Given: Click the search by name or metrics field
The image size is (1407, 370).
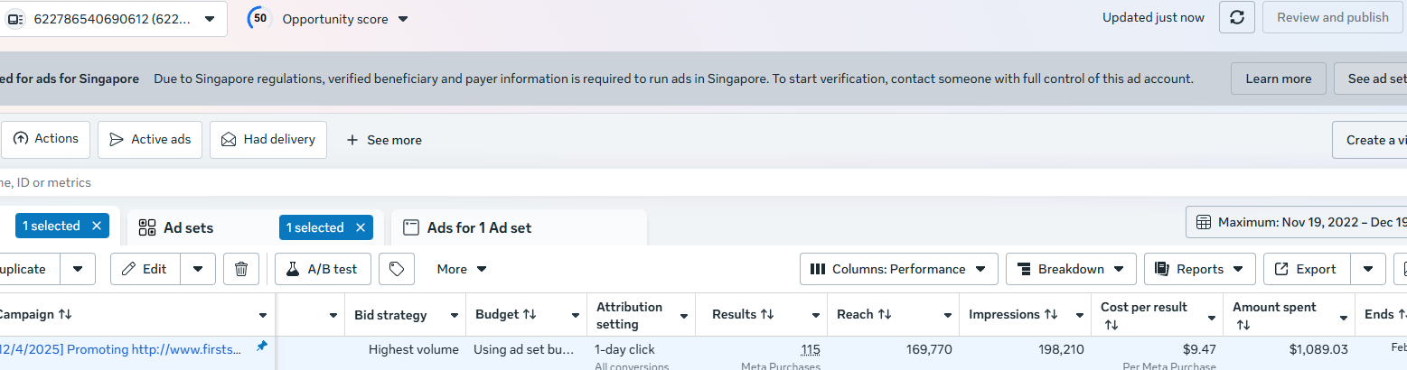Looking at the screenshot, I should pos(361,182).
